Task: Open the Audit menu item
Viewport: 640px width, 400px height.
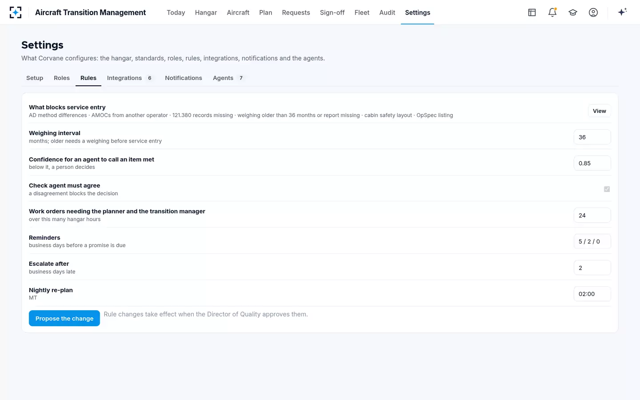Action: 387,12
